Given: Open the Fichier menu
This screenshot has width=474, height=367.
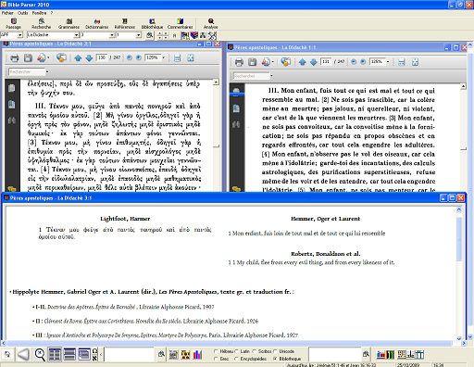Looking at the screenshot, I should pyautogui.click(x=7, y=13).
